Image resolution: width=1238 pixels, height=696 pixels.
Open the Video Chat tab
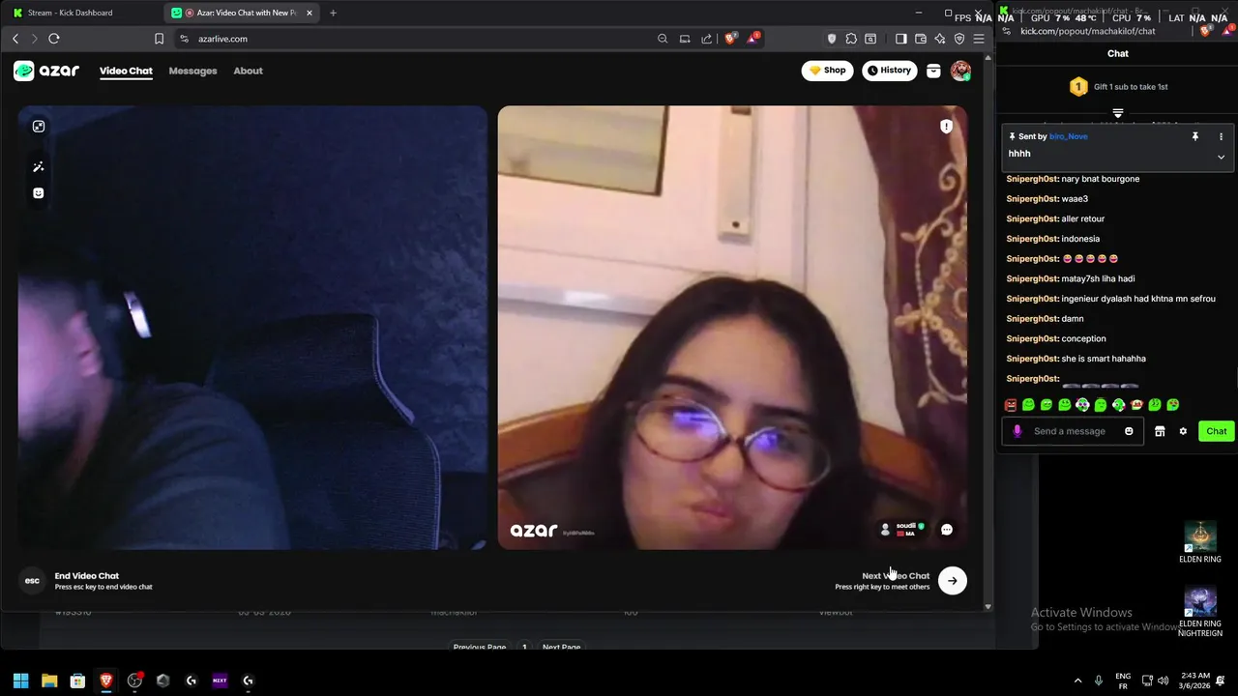coord(126,71)
